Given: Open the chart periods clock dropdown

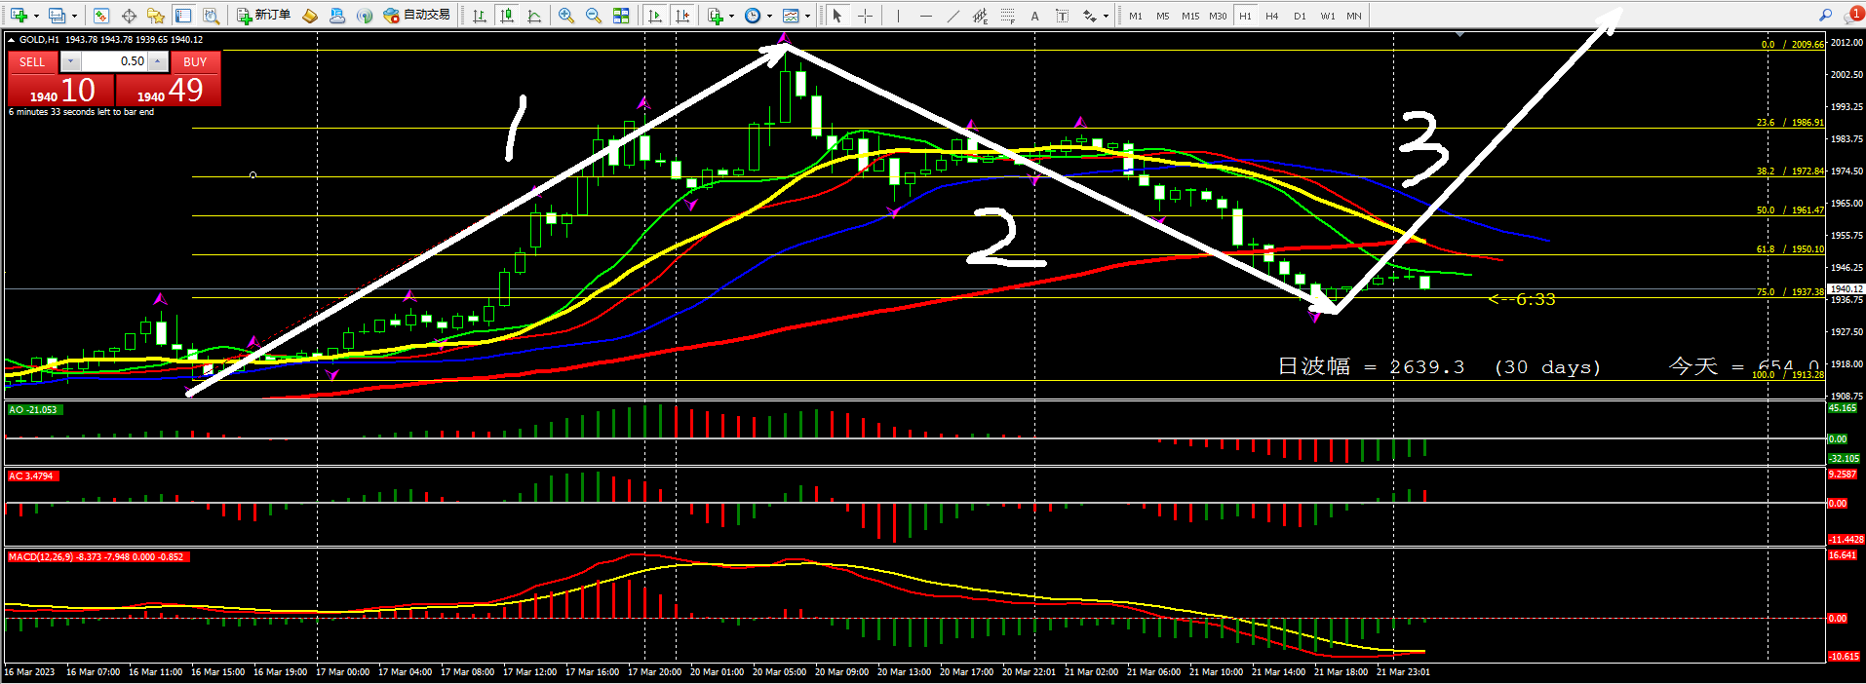Looking at the screenshot, I should [769, 16].
